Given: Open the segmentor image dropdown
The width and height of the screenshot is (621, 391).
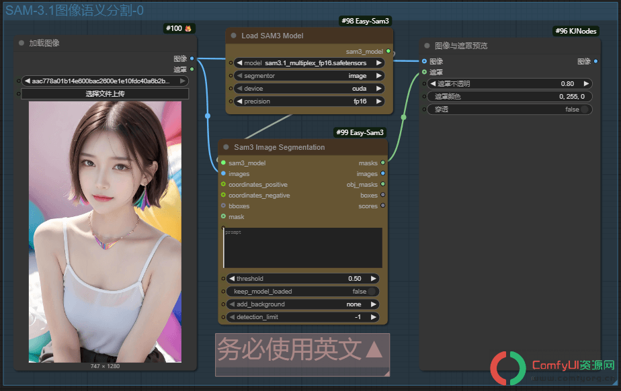Looking at the screenshot, I should pos(309,76).
